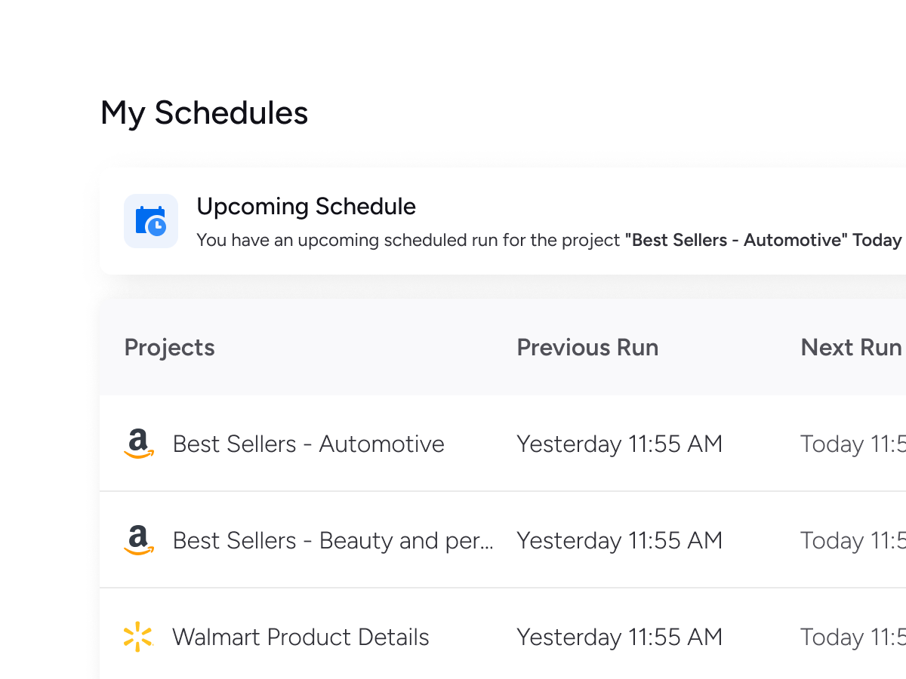Screen dimensions: 906x679
Task: Sort by the Next Run column header
Action: (851, 347)
